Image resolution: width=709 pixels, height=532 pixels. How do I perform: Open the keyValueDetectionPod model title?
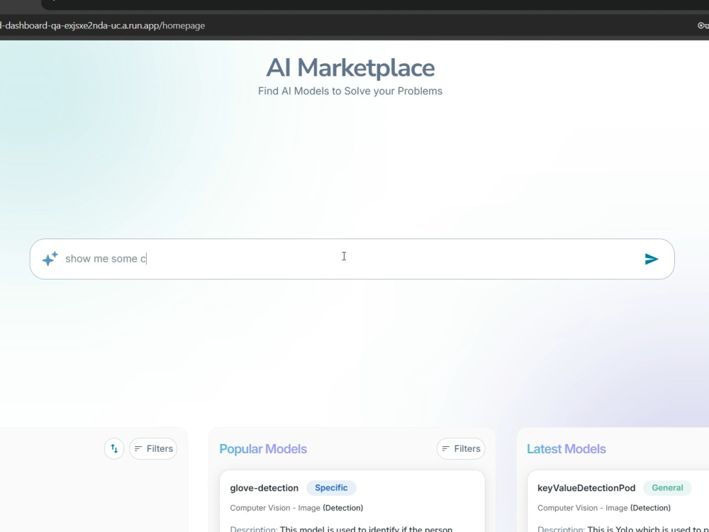pyautogui.click(x=586, y=488)
